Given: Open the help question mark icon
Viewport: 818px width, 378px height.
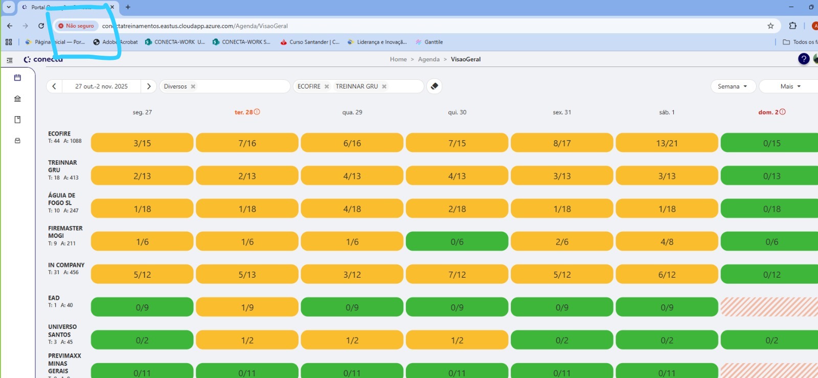Looking at the screenshot, I should [803, 59].
